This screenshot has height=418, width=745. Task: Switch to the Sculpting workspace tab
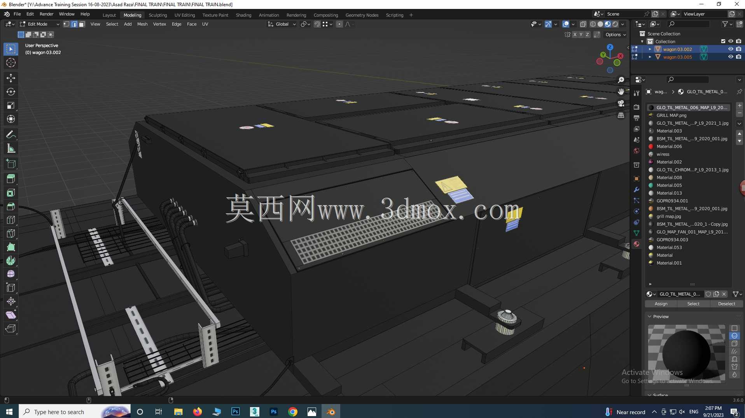tap(158, 15)
